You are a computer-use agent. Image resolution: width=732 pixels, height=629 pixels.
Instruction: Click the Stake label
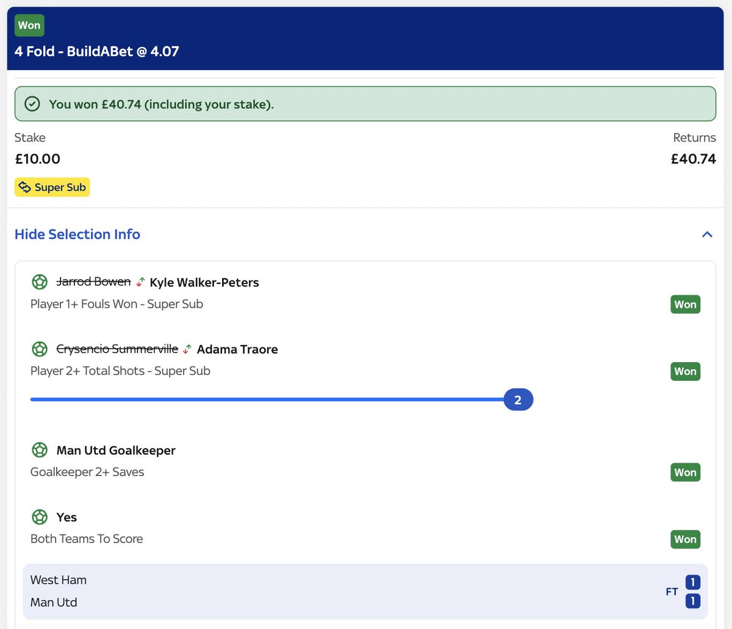click(x=30, y=138)
